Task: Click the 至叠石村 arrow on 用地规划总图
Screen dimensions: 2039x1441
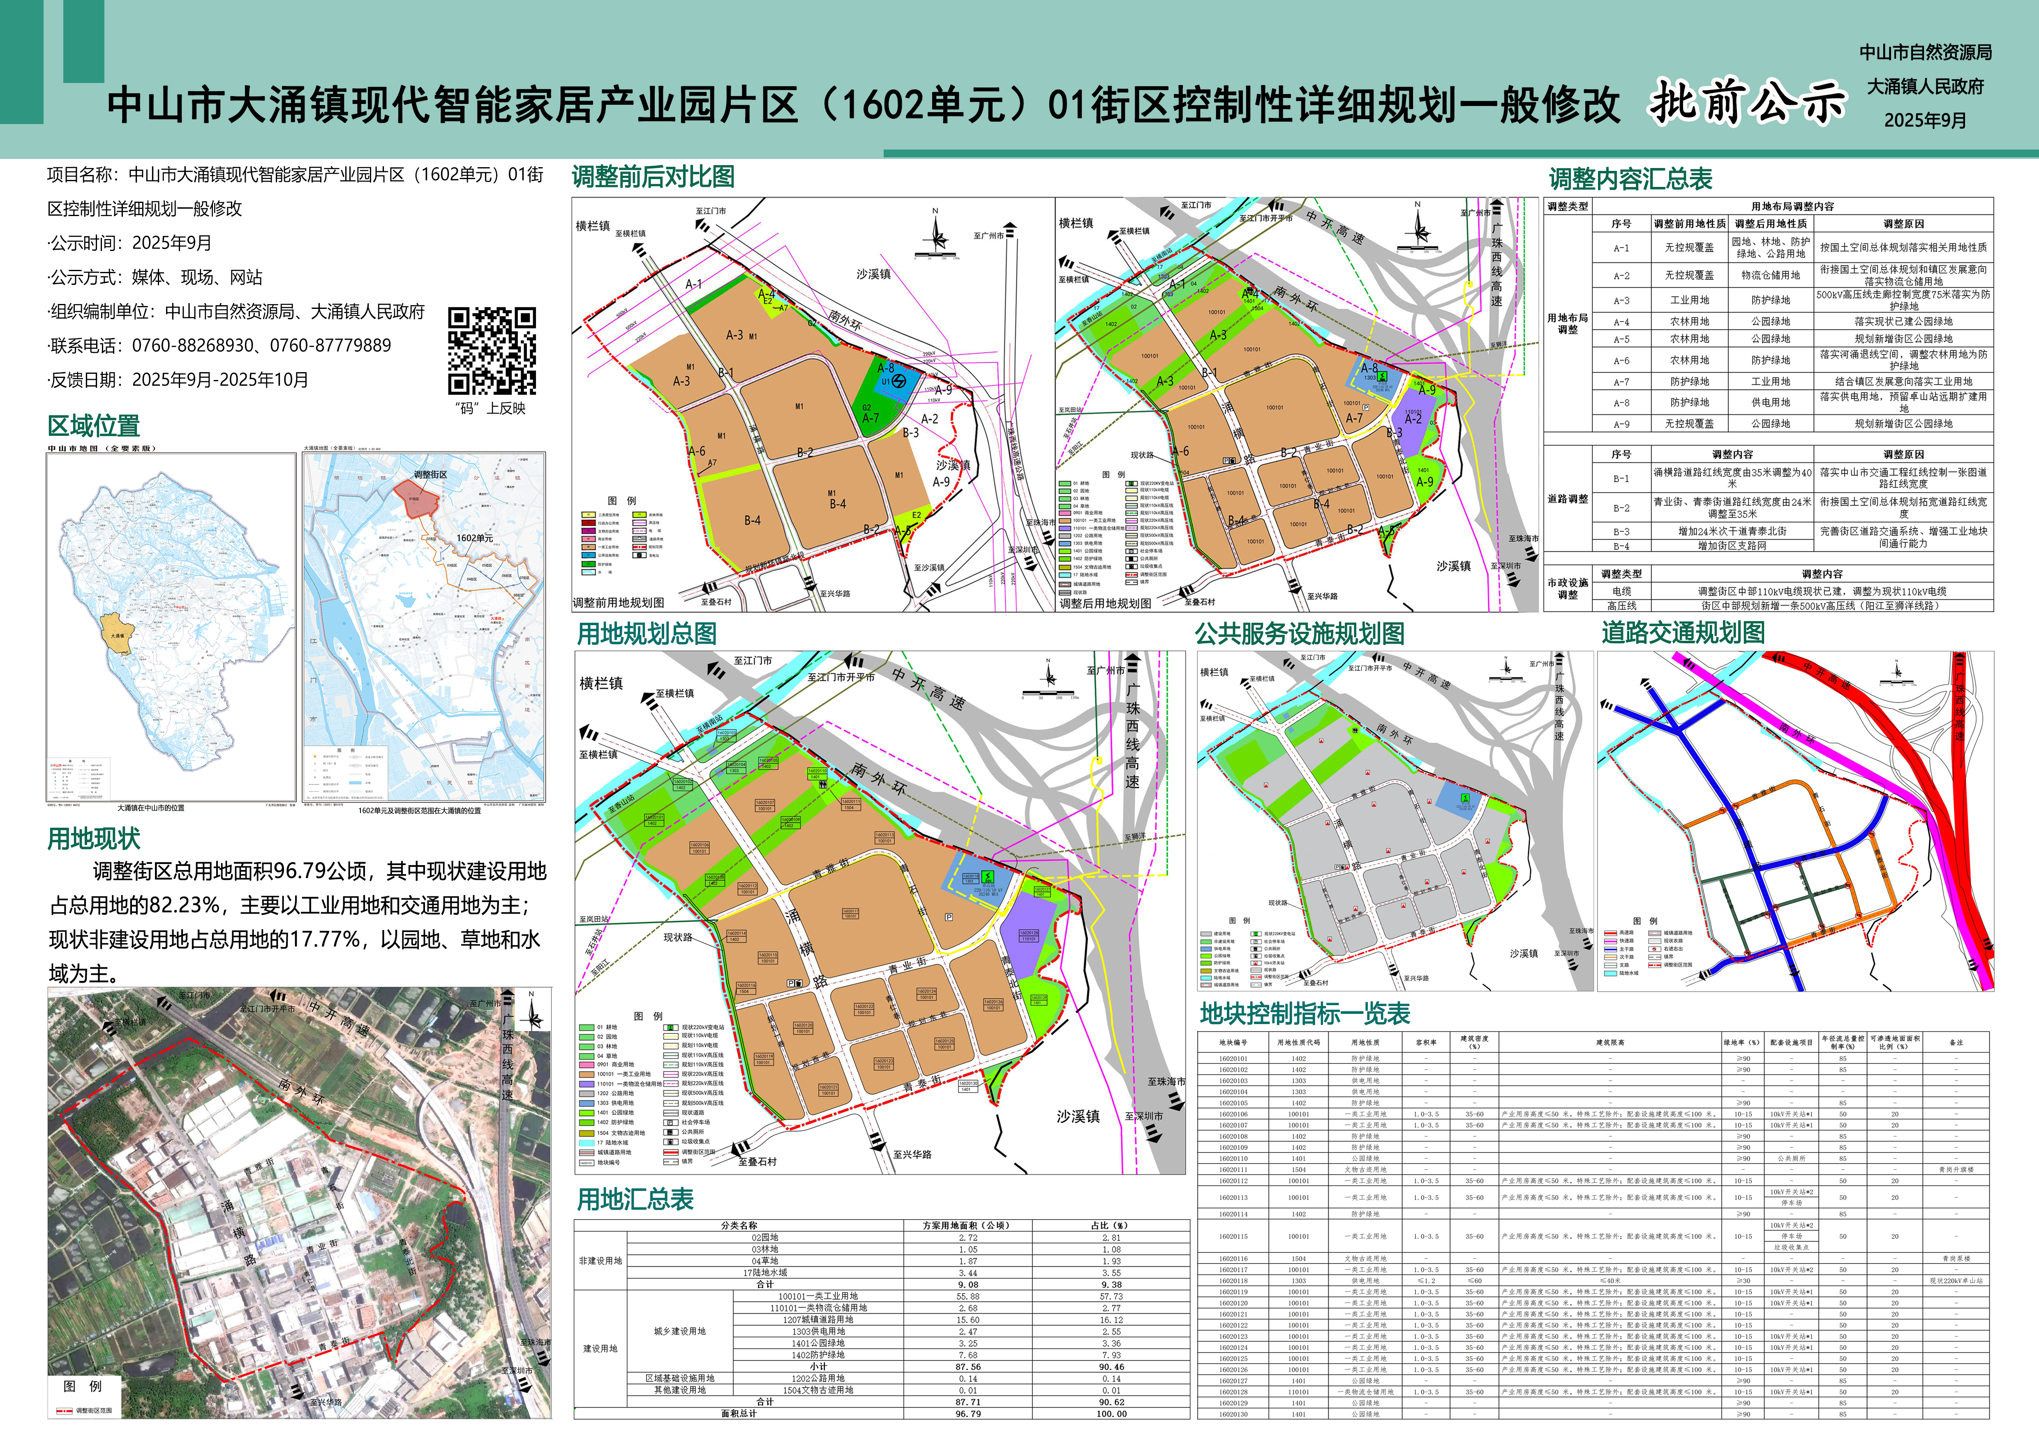Action: (x=739, y=1149)
